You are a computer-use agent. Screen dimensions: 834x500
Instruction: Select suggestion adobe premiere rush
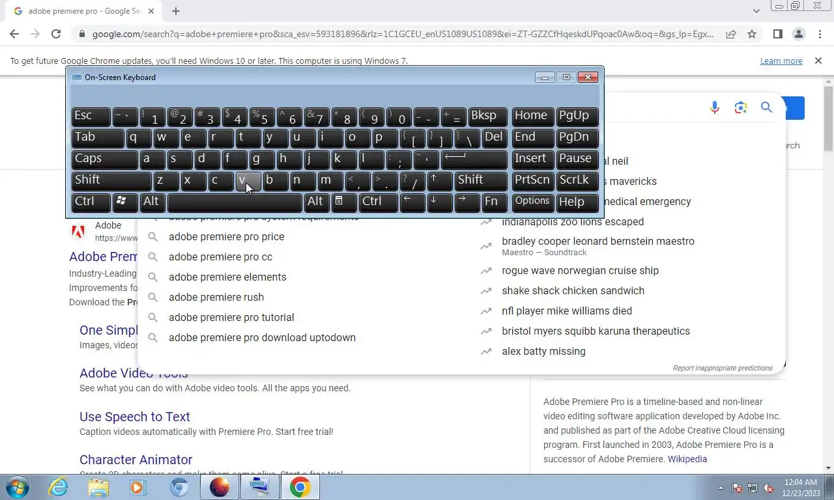coord(216,298)
